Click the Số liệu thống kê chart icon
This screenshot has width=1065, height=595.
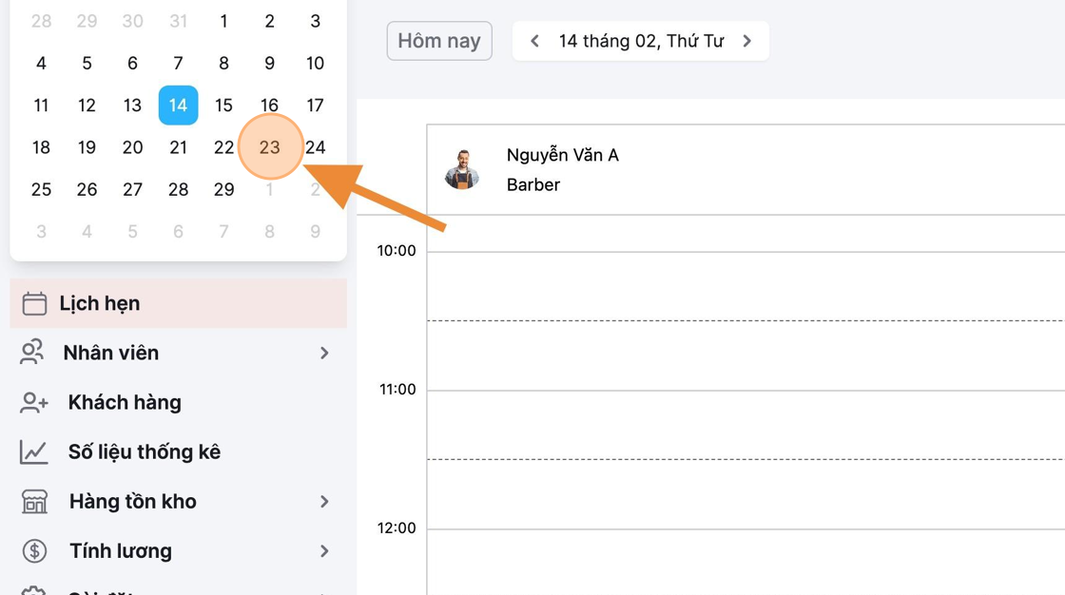click(x=33, y=451)
